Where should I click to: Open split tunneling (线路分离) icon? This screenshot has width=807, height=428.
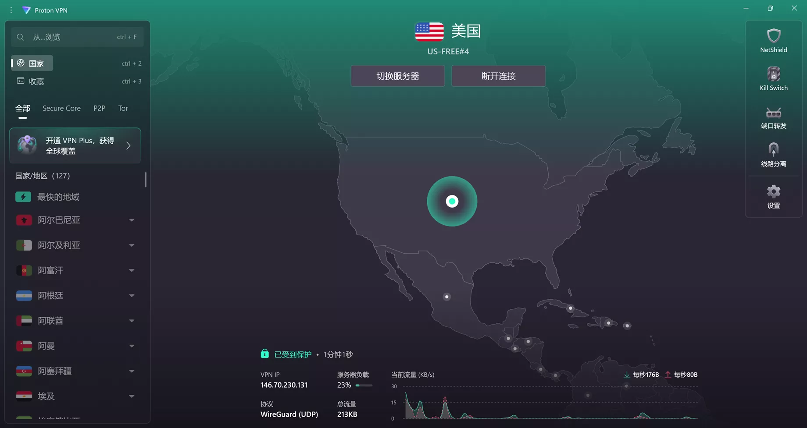point(773,150)
